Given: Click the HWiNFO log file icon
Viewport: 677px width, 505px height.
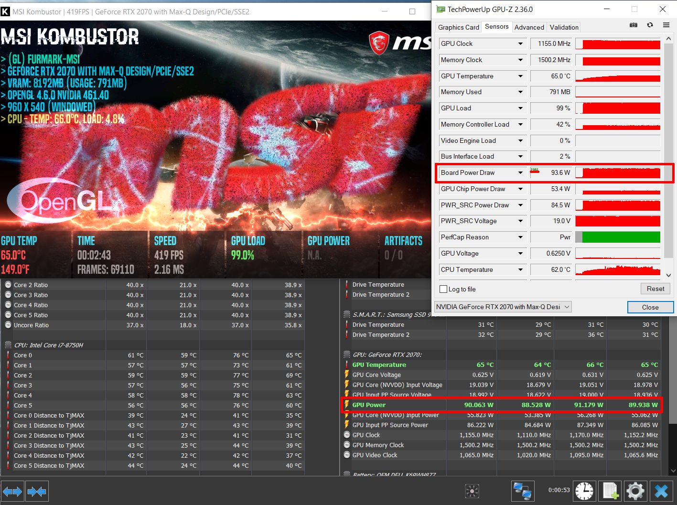Looking at the screenshot, I should coord(610,491).
